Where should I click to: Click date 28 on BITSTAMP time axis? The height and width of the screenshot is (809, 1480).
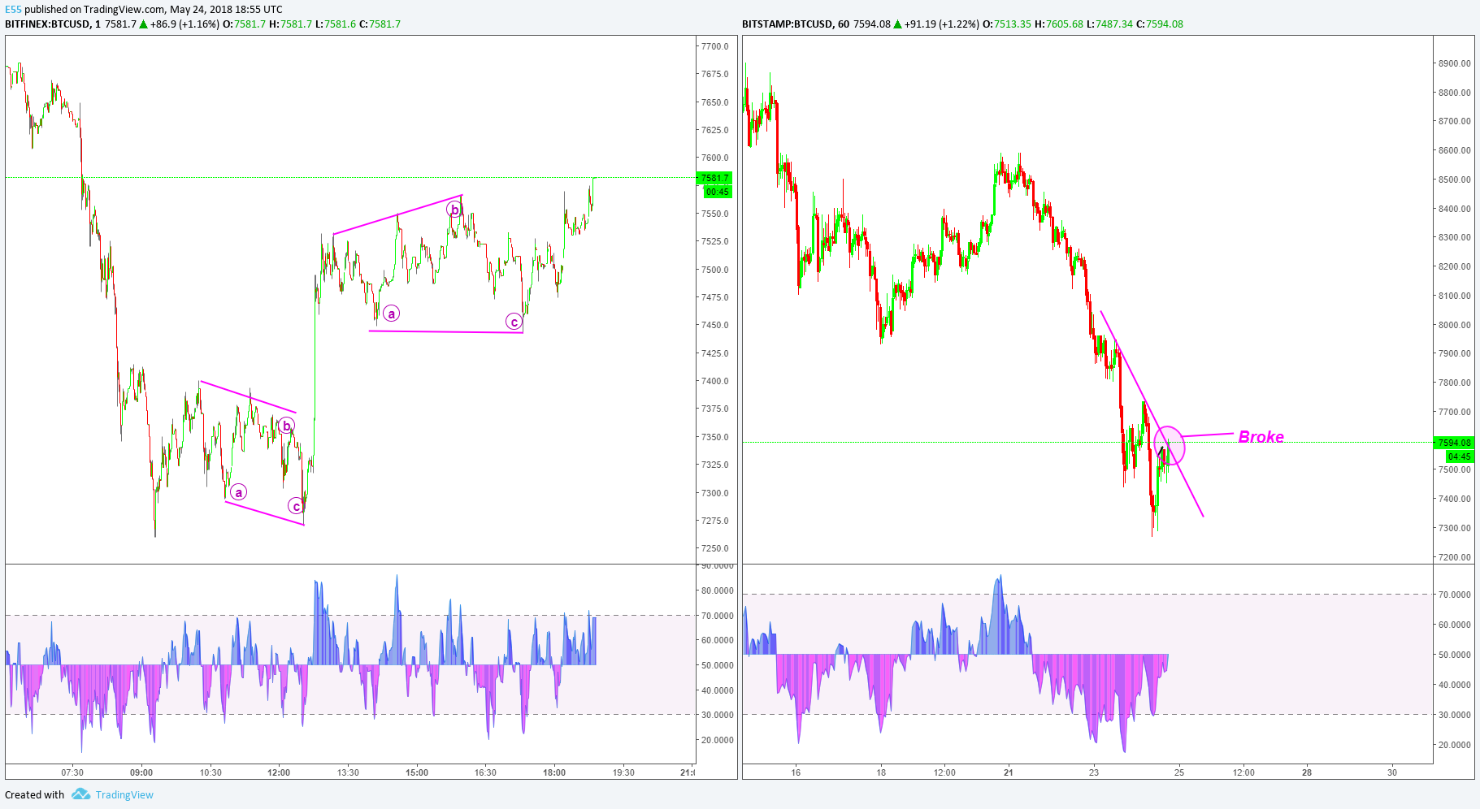point(1307,772)
